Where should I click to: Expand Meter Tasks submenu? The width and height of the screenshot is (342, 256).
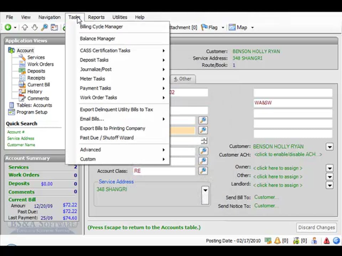118,79
